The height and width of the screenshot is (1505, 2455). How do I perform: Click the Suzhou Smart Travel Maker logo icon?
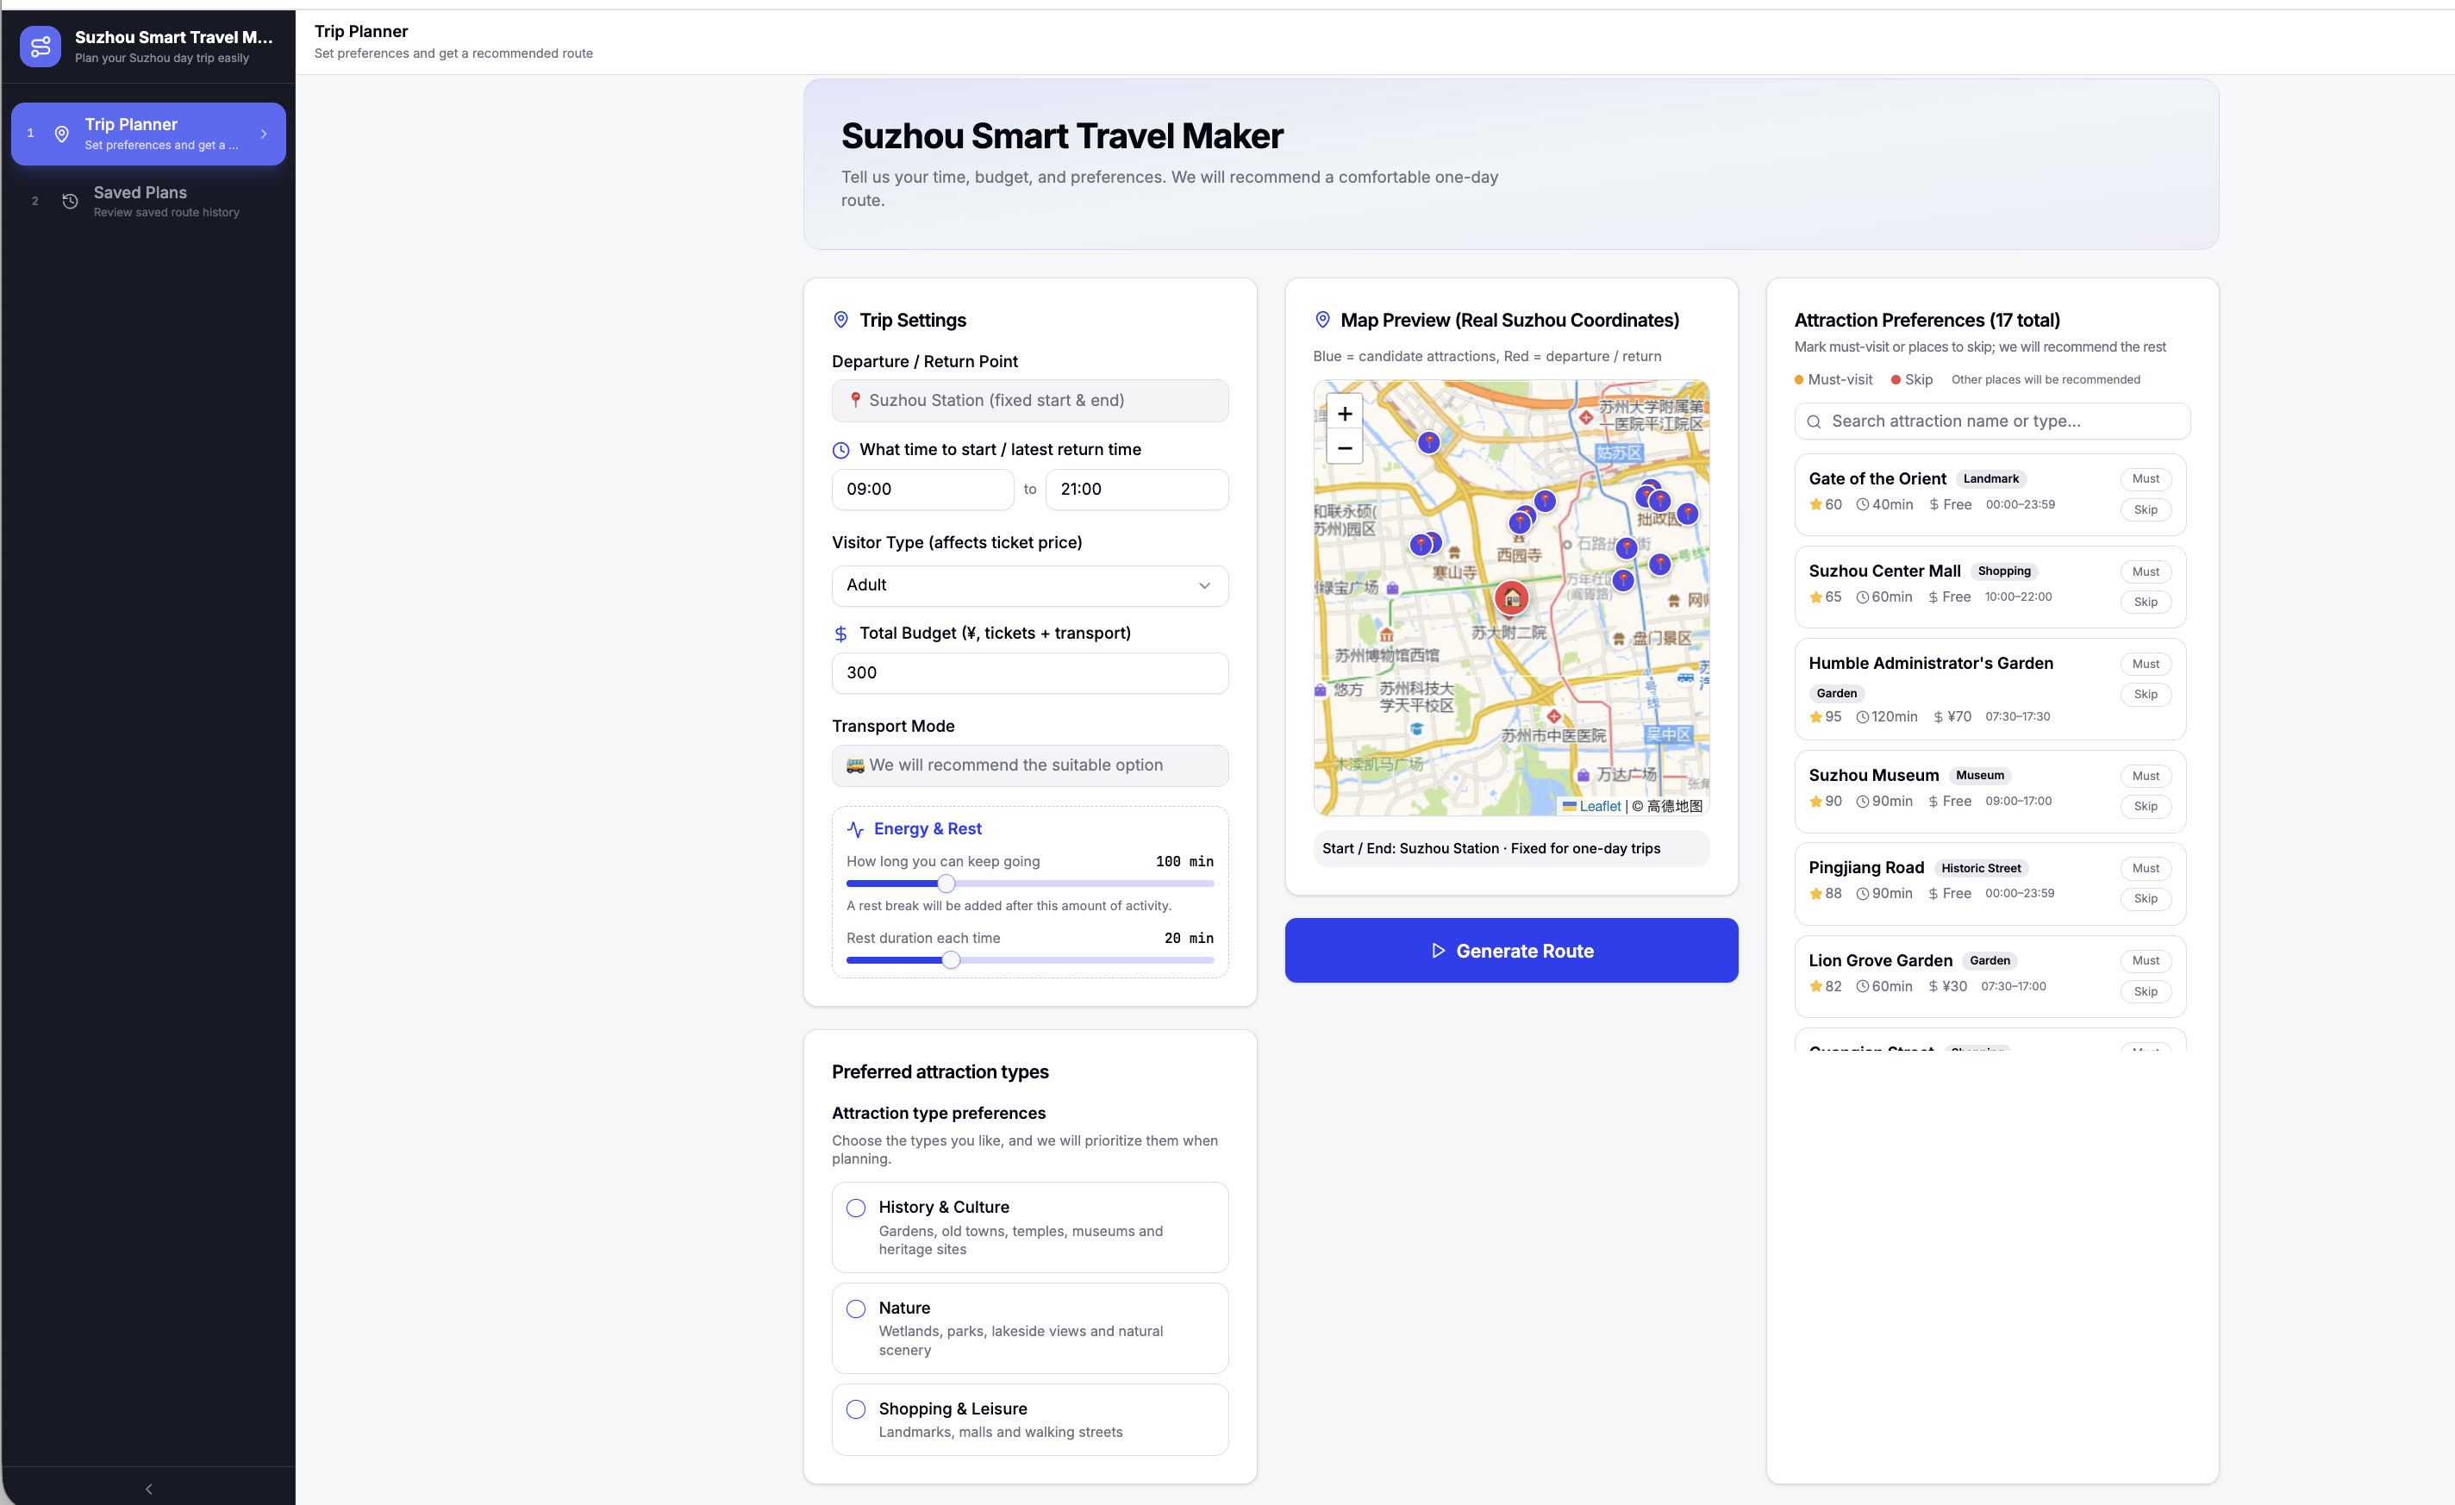click(40, 46)
